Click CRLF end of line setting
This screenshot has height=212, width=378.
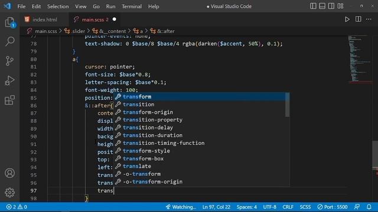(x=288, y=207)
